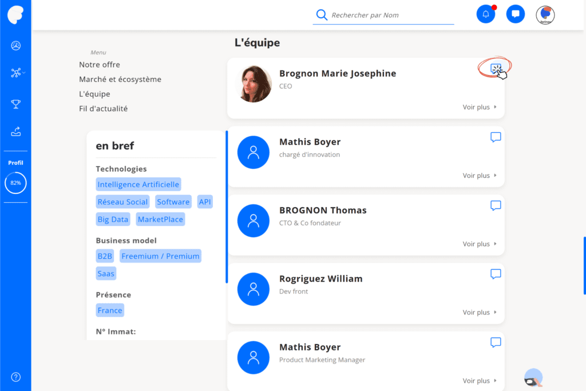Open the Profil label in sidebar
Image resolution: width=586 pixels, height=391 pixels.
pyautogui.click(x=15, y=163)
